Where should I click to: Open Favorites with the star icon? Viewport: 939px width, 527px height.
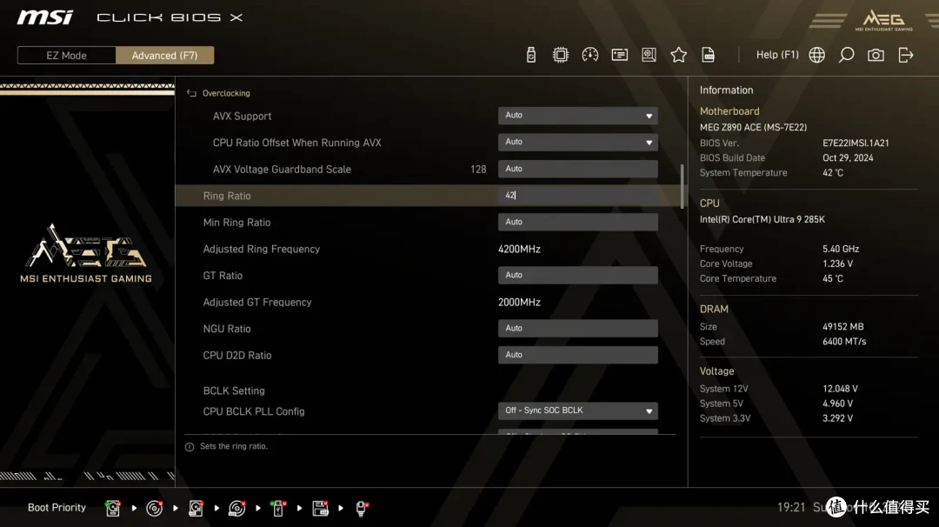[678, 55]
